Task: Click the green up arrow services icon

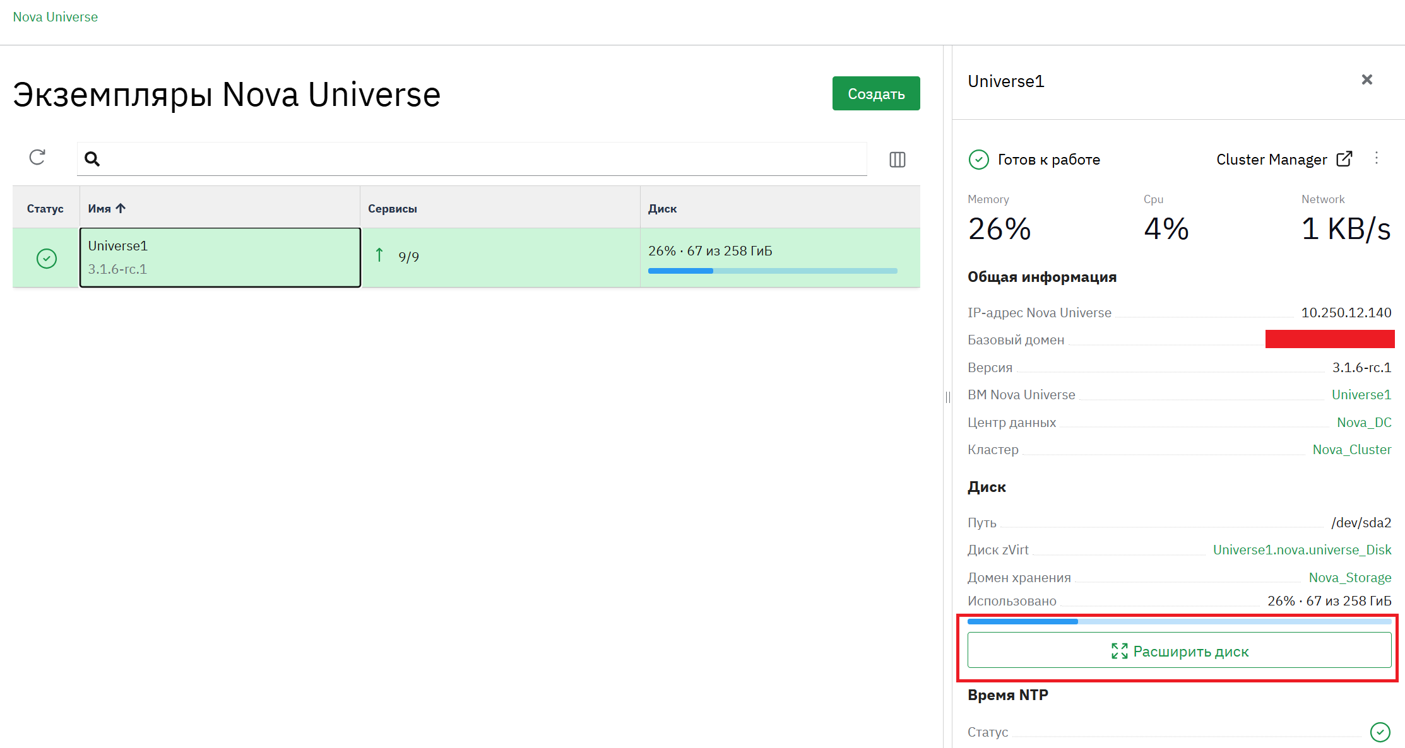Action: coord(379,255)
